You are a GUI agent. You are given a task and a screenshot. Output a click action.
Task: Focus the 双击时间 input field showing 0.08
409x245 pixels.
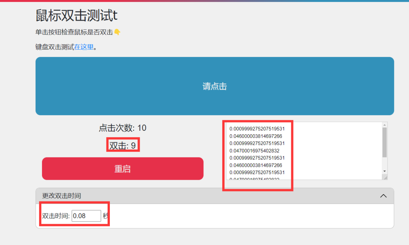click(86, 216)
